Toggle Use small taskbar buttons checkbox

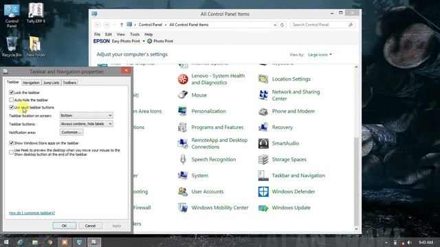tap(11, 107)
